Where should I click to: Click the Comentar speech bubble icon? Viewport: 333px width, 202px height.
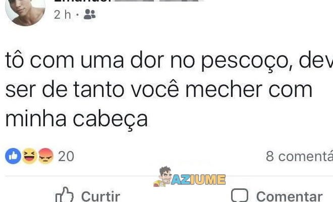click(x=240, y=195)
